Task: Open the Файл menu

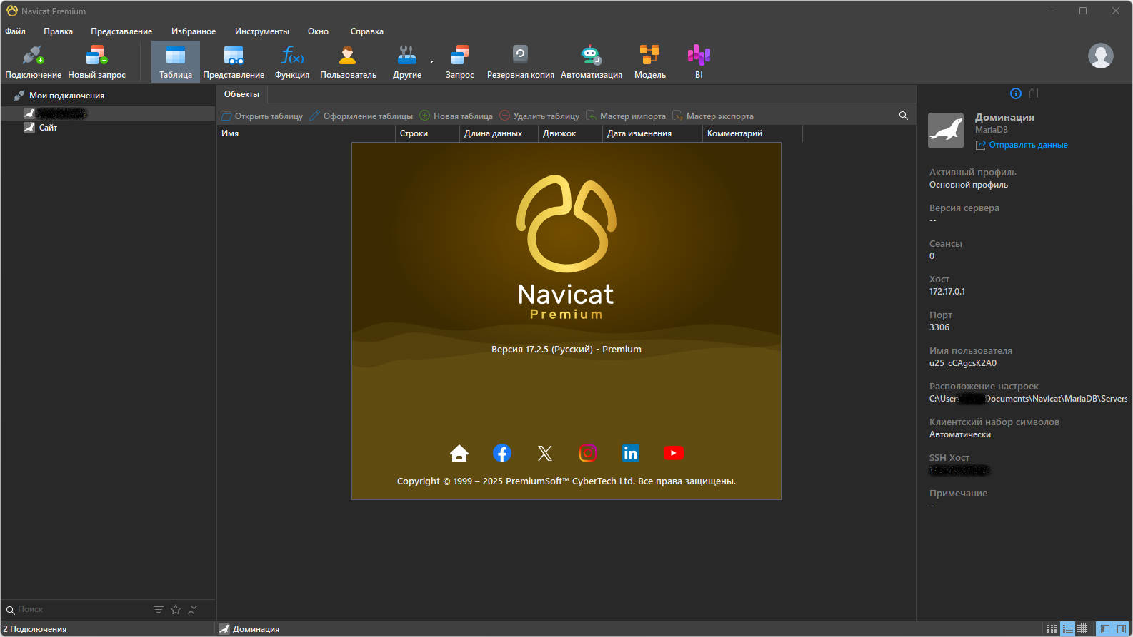Action: [15, 31]
